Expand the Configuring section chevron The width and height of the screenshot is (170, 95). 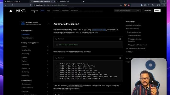click(x=48, y=68)
